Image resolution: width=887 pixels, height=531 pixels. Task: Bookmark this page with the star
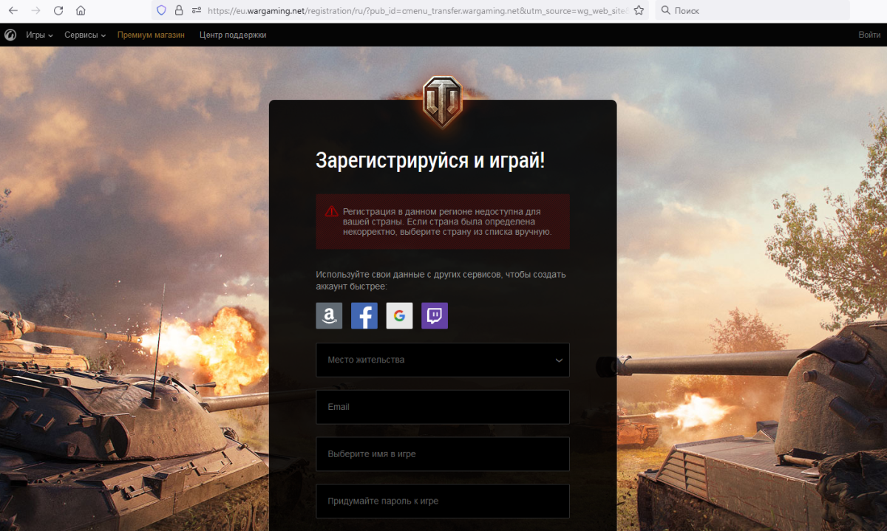point(639,10)
